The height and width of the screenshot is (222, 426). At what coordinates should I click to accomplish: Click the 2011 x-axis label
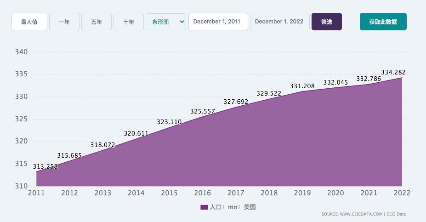(x=36, y=193)
